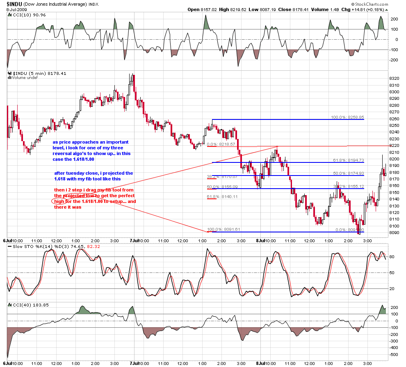406x367 pixels.
Task: Click the 61.8%: 8140.11 red level label
Action: 222,196
